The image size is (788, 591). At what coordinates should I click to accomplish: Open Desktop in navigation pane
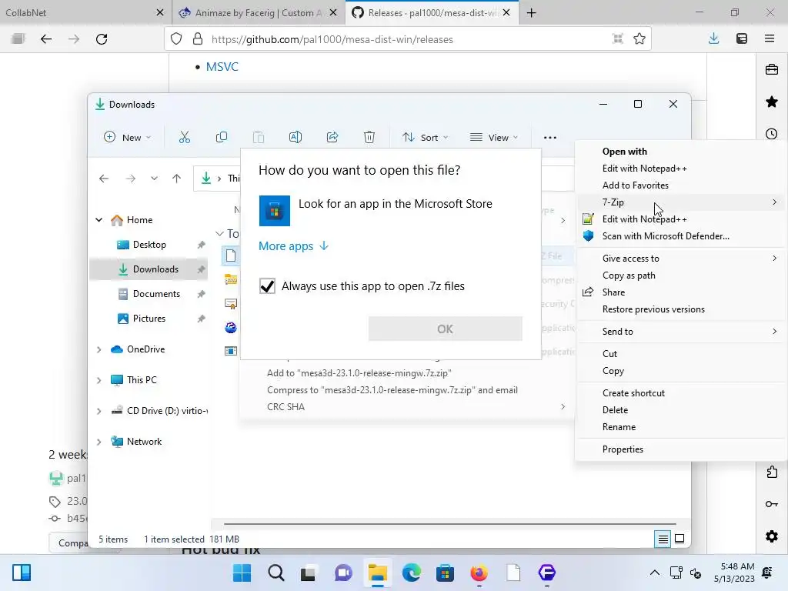[149, 245]
